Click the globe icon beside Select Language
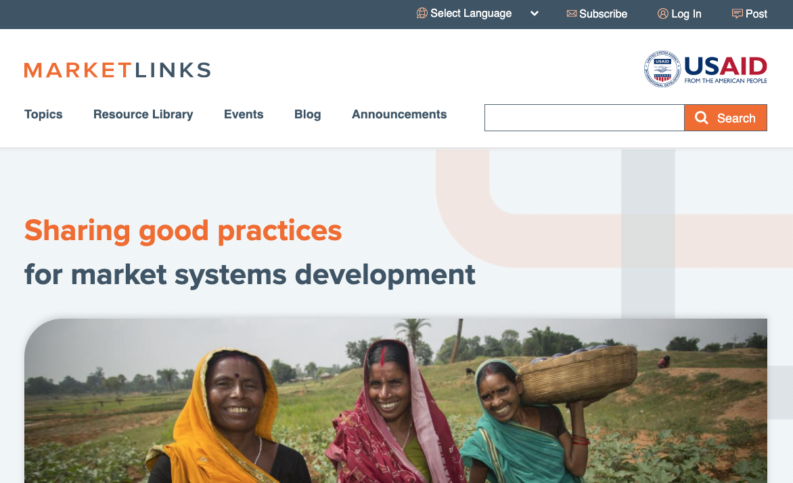Viewport: 793px width, 483px height. tap(422, 14)
